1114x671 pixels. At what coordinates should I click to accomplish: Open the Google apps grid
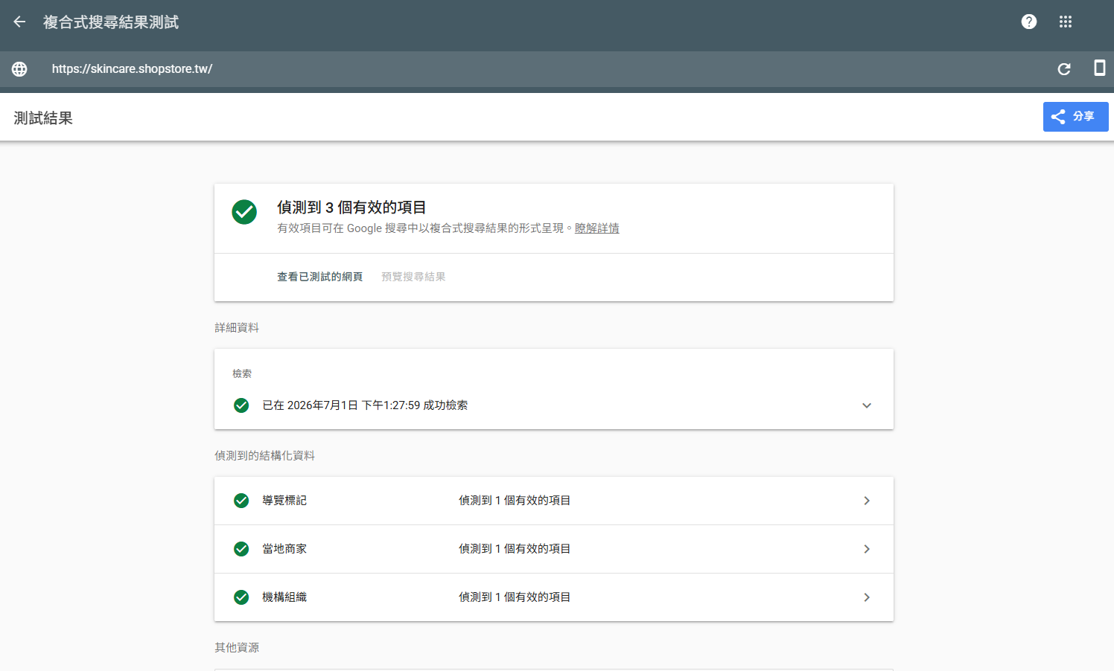pos(1066,22)
